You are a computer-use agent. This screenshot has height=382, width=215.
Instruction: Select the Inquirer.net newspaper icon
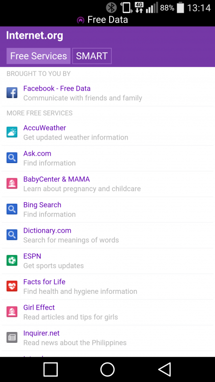12,337
